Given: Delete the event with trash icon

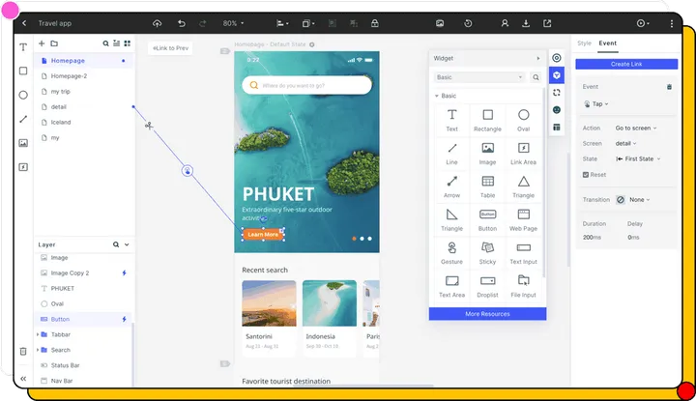Looking at the screenshot, I should tap(669, 87).
